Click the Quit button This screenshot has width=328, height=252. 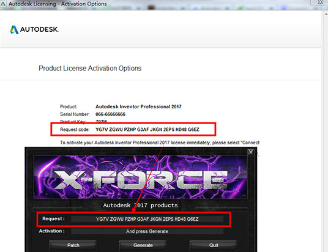pyautogui.click(x=214, y=245)
